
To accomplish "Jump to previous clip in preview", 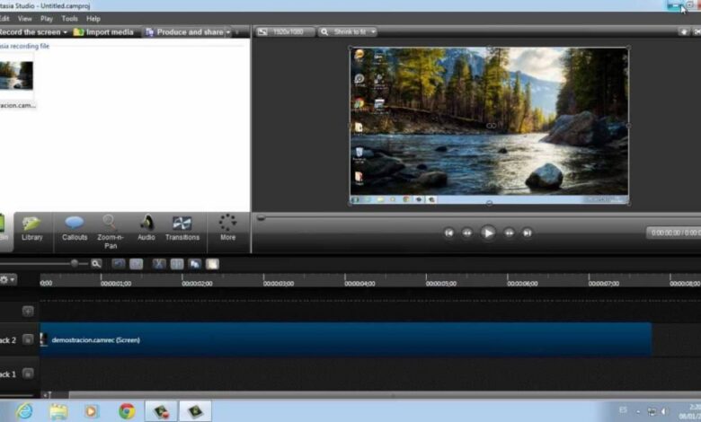I will 448,233.
